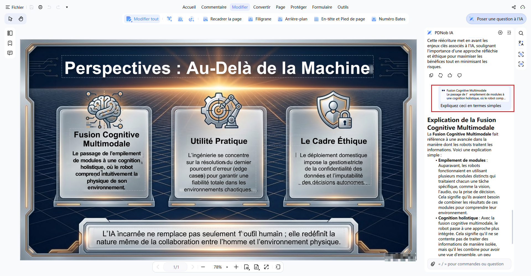Open the thumbnails panel in left sidebar
The width and height of the screenshot is (531, 276).
click(10, 33)
